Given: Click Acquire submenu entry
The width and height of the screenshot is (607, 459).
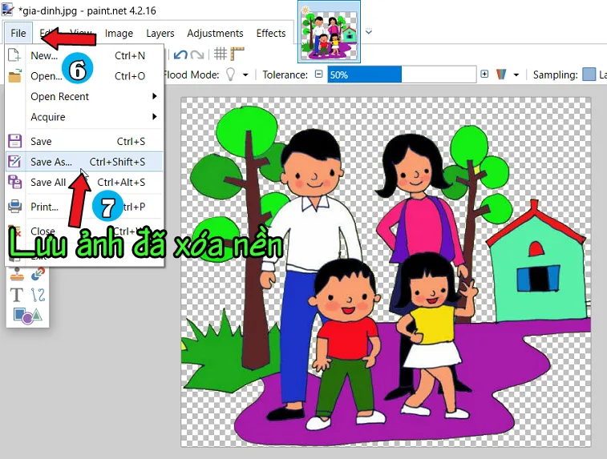Looking at the screenshot, I should click(84, 117).
